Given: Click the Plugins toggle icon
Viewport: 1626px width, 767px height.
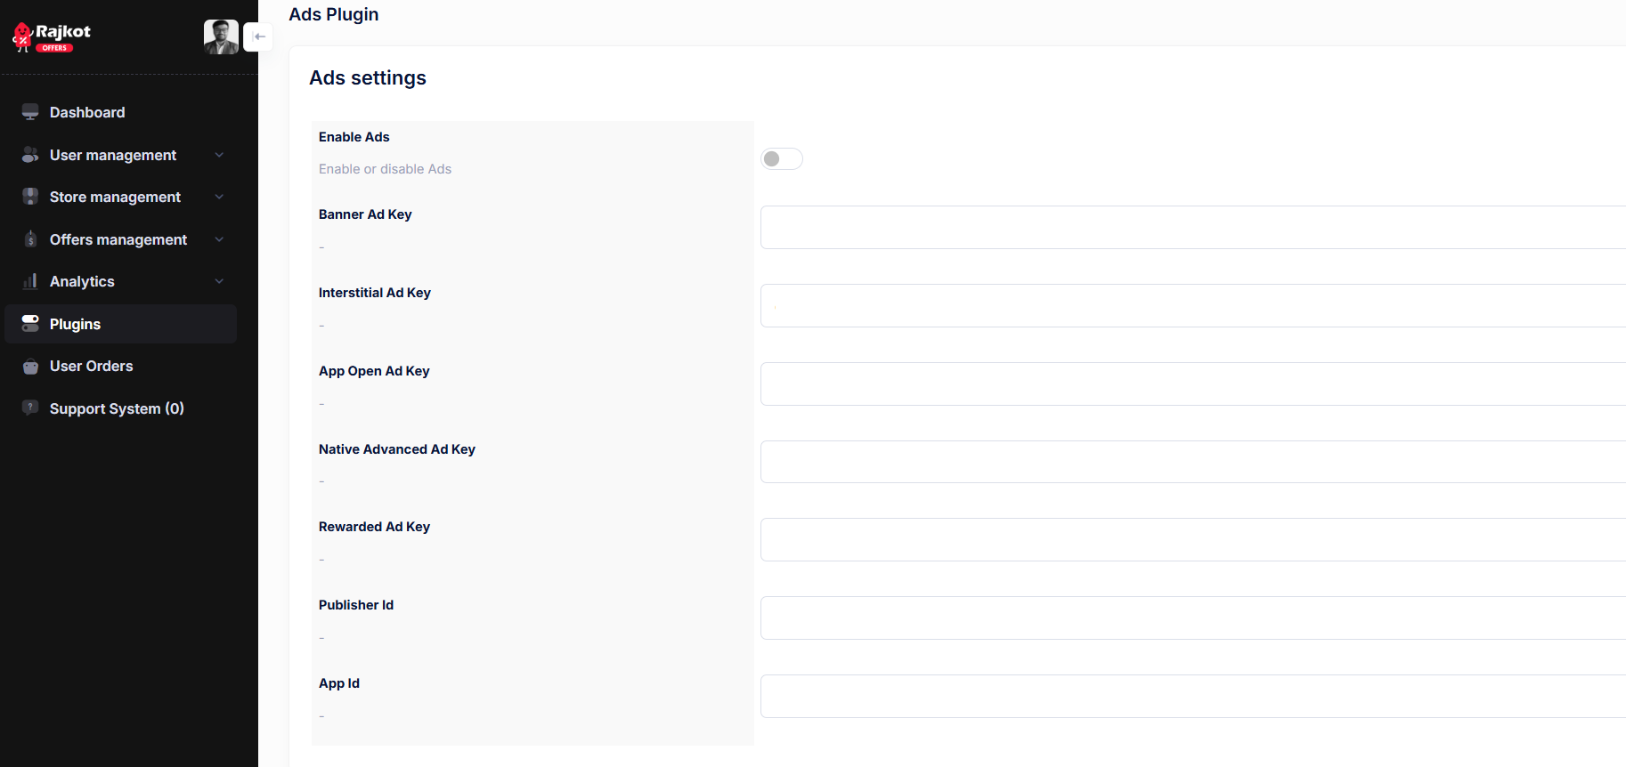Looking at the screenshot, I should (x=30, y=324).
